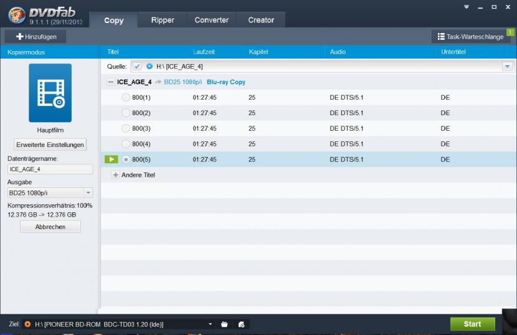
Task: Switch to the Ripper tab
Action: click(163, 20)
